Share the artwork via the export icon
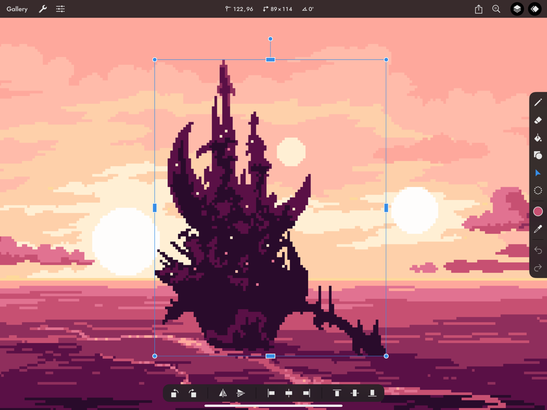 click(x=478, y=9)
